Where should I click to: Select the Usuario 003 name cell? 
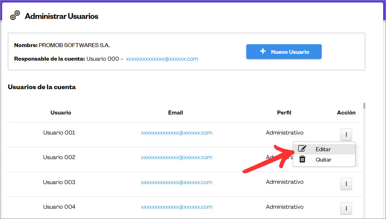[59, 182]
